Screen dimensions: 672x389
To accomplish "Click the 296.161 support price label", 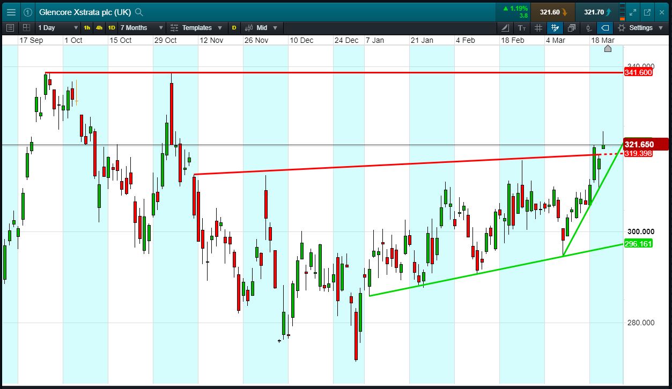I will click(638, 244).
